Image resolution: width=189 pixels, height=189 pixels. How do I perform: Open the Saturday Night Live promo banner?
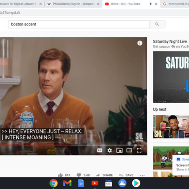tap(171, 77)
